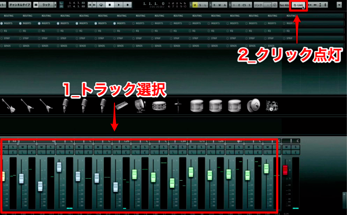Image resolution: width=347 pixels, height=215 pixels.
Task: Open the link group dropdown beside リンク
Action: pyautogui.click(x=268, y=5)
